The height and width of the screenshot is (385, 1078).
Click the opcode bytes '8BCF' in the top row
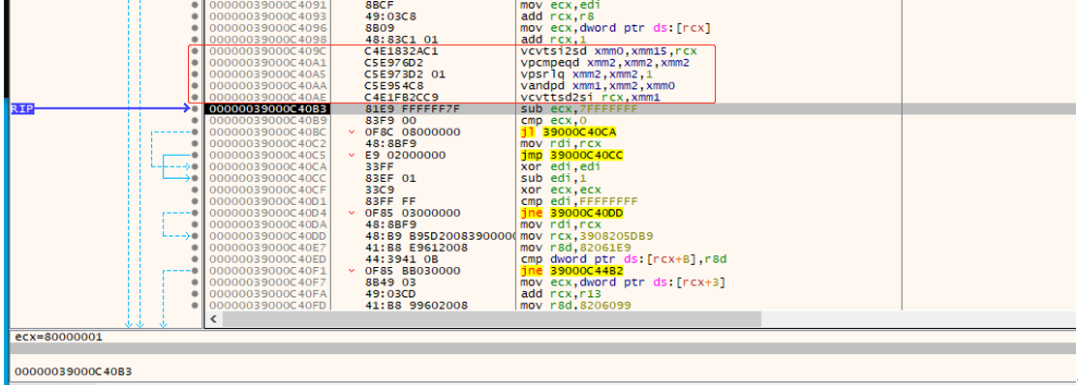(379, 4)
